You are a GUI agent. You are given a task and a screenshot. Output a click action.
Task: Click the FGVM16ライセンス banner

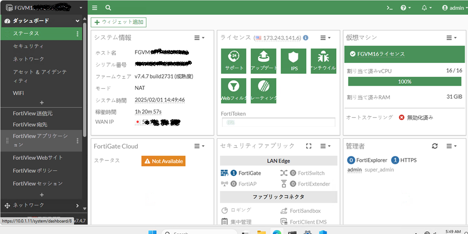click(x=405, y=54)
